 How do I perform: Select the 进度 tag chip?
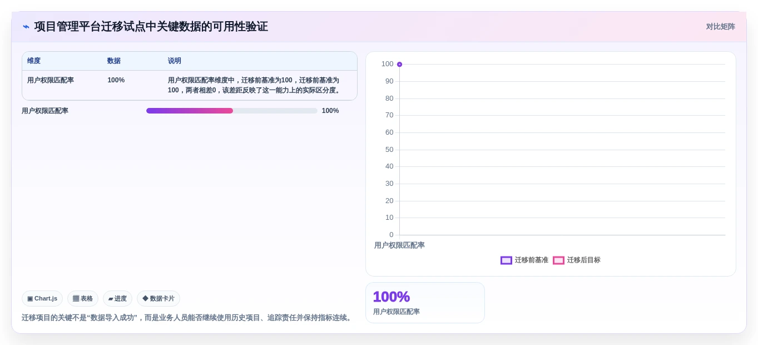[117, 298]
